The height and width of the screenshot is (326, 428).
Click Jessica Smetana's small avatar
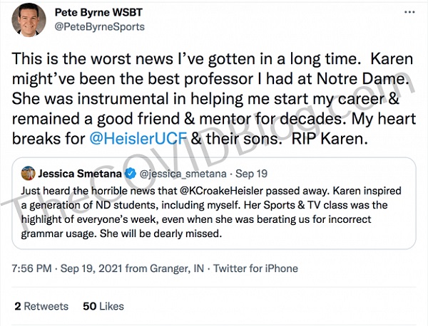point(29,173)
